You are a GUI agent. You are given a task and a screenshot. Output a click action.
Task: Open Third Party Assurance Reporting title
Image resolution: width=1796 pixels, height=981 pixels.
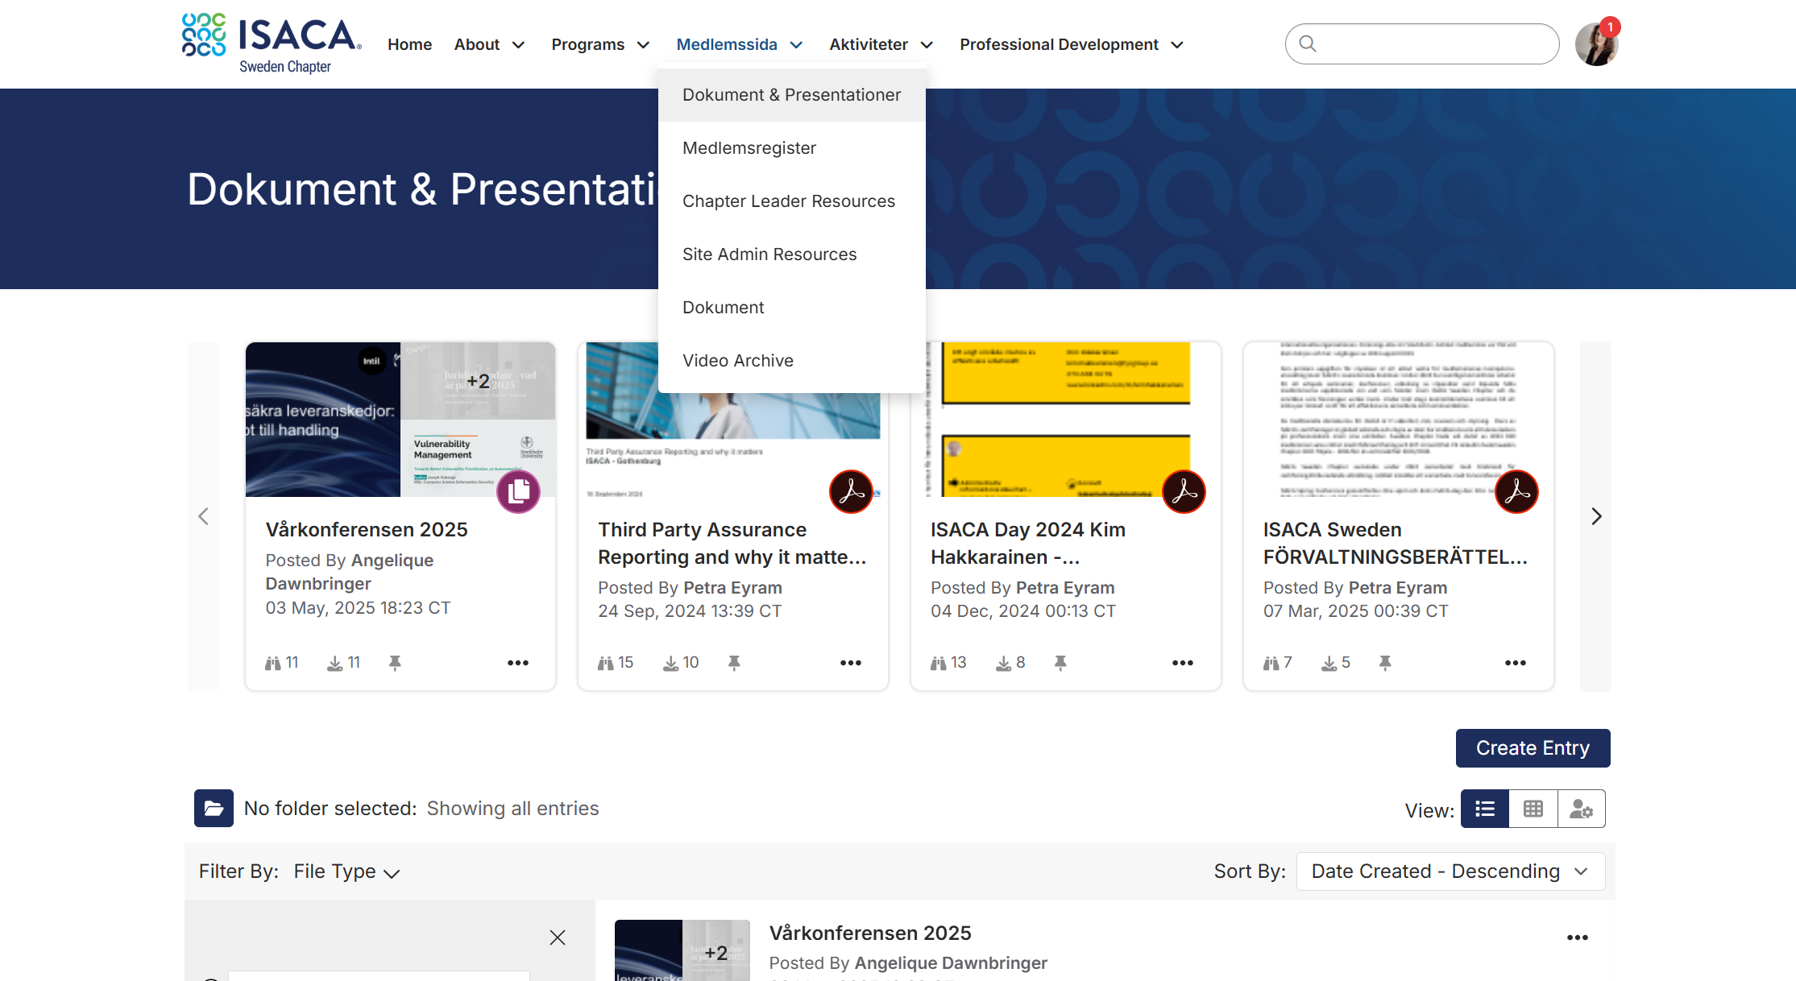[x=732, y=544]
